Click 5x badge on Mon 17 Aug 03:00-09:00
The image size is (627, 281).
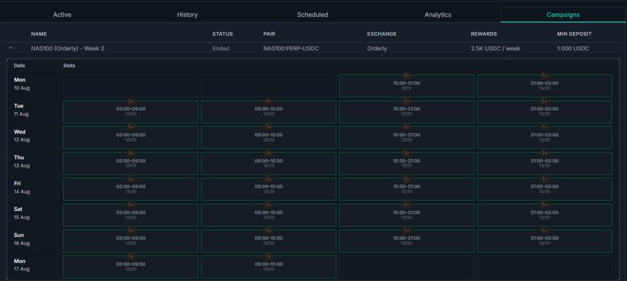coord(131,256)
